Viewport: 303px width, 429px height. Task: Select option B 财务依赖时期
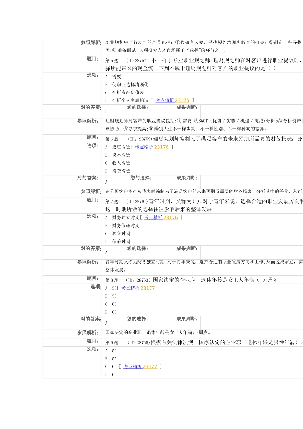[x=122, y=226]
